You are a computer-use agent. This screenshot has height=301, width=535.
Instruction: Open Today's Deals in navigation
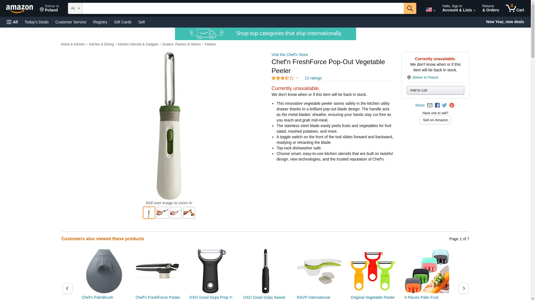click(x=37, y=22)
